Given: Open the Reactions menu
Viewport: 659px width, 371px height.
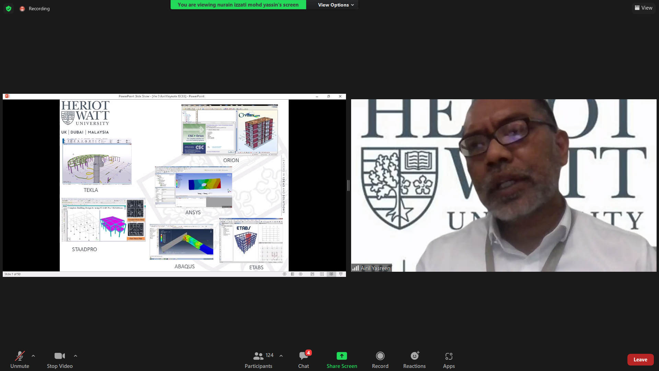Looking at the screenshot, I should pyautogui.click(x=414, y=359).
